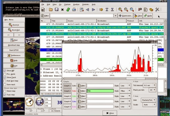Check the Street map option

click(5, 91)
